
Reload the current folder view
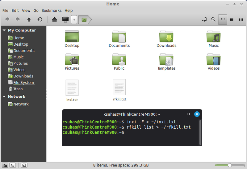[40, 19]
